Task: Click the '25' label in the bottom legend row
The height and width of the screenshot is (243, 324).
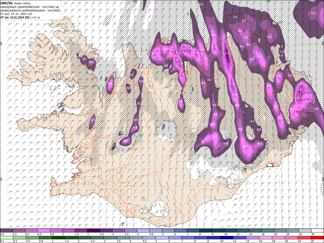Action: pos(299,241)
